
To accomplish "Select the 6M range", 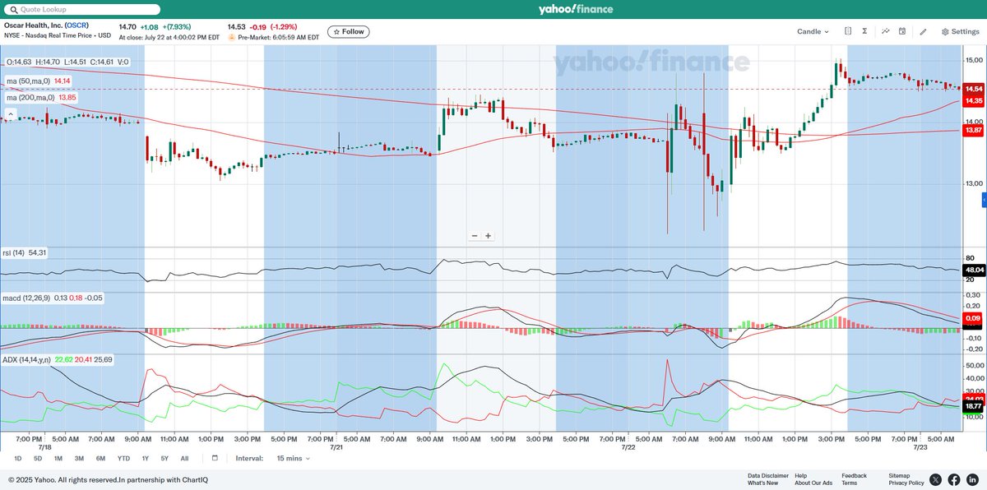I will tap(100, 458).
